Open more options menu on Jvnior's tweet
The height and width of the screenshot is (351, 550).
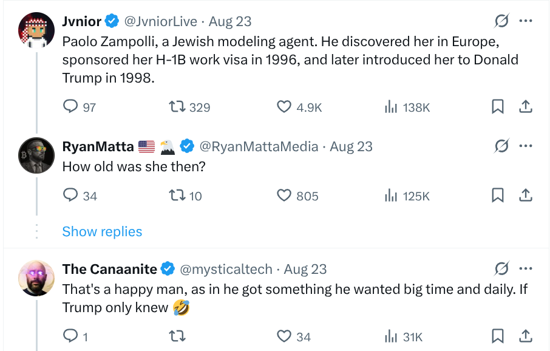526,21
